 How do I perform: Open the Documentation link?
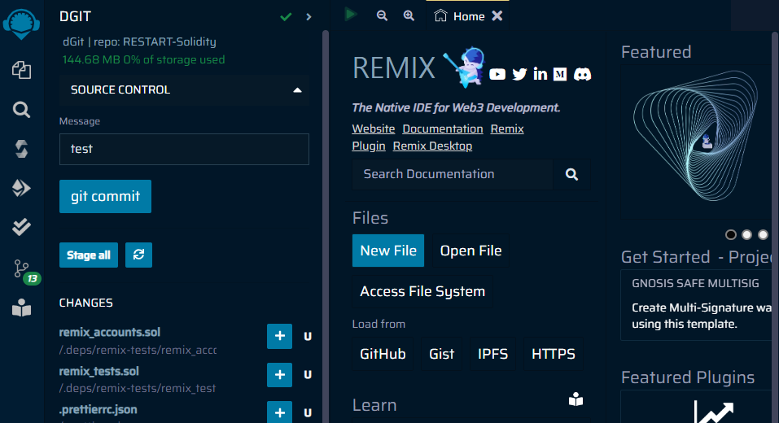point(443,129)
